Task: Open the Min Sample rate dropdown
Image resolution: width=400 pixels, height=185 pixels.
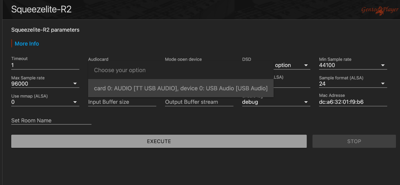Action: [353, 65]
